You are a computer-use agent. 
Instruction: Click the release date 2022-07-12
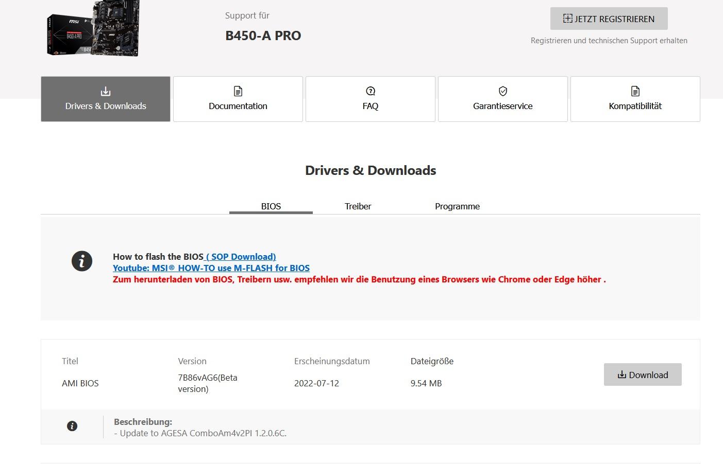[x=316, y=383]
